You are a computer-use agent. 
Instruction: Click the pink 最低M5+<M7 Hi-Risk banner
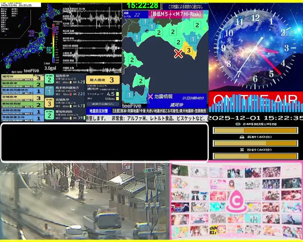click(176, 14)
